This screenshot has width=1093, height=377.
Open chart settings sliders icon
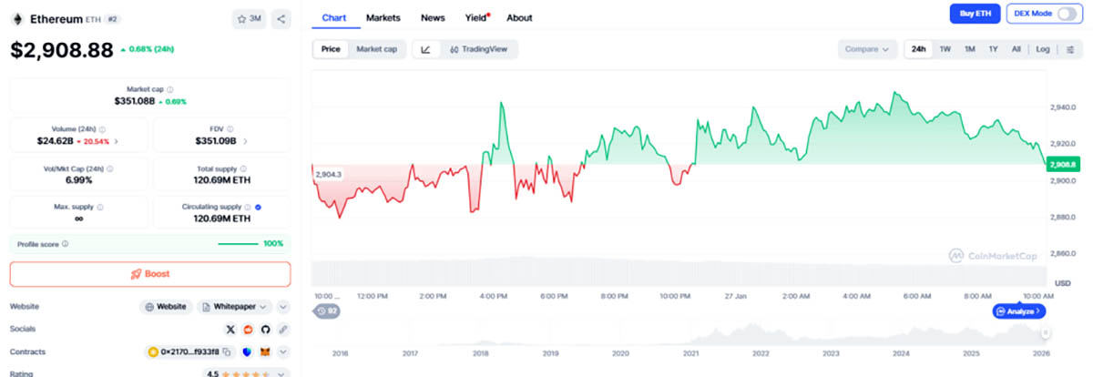[x=1070, y=49]
